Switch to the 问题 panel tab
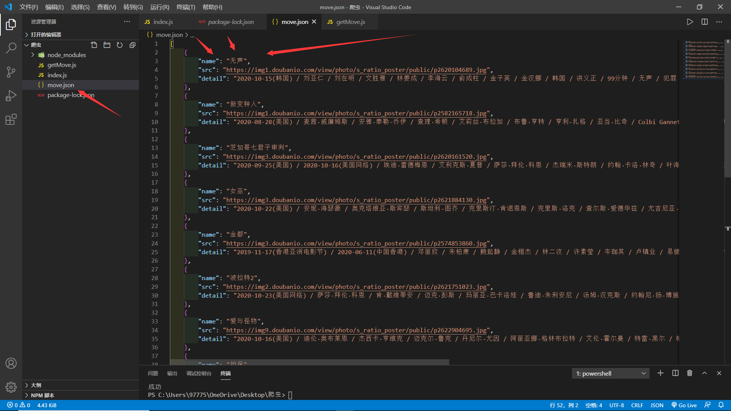731x411 pixels. (153, 373)
